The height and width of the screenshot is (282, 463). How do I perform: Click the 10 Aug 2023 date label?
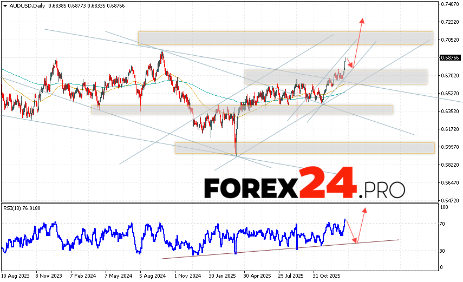coord(15,275)
